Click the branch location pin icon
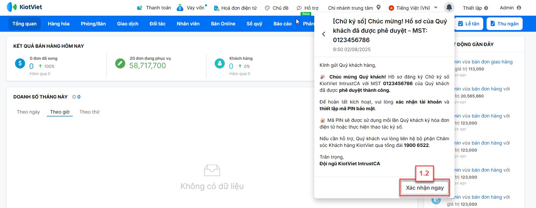 click(x=378, y=7)
